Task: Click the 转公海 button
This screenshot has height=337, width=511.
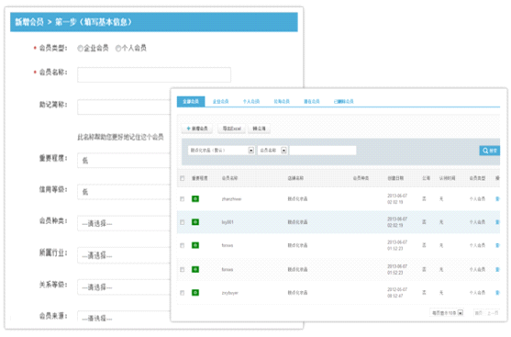Action: click(259, 129)
